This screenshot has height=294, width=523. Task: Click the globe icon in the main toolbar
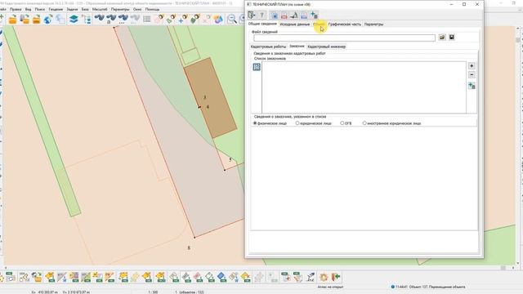point(48,20)
